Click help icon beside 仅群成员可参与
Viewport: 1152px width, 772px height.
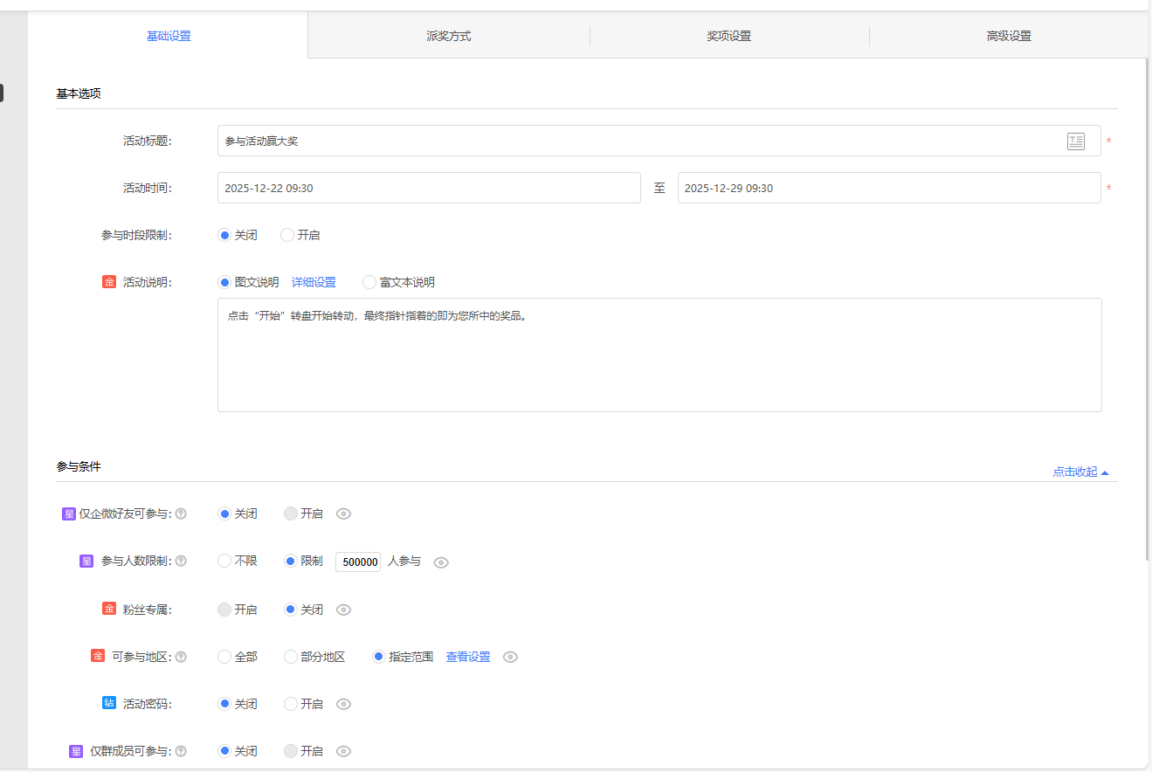(x=181, y=751)
